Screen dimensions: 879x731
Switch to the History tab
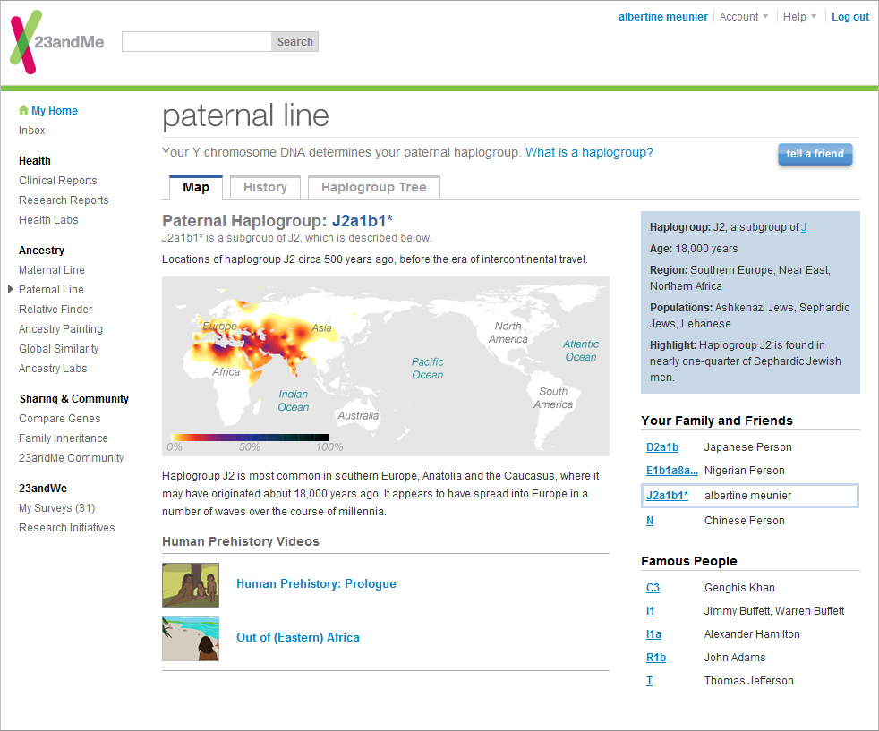tap(265, 187)
